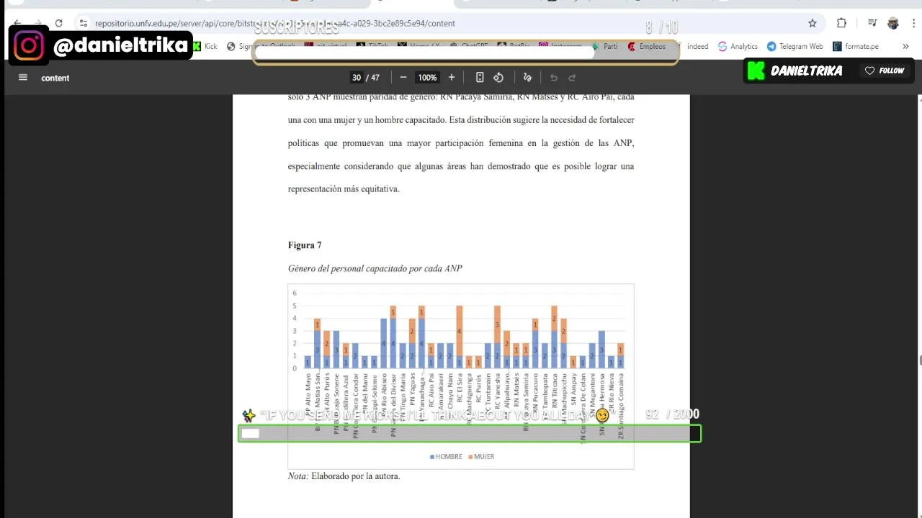Open the Analytics bookmark
This screenshot has height=518, width=922.
pos(738,46)
